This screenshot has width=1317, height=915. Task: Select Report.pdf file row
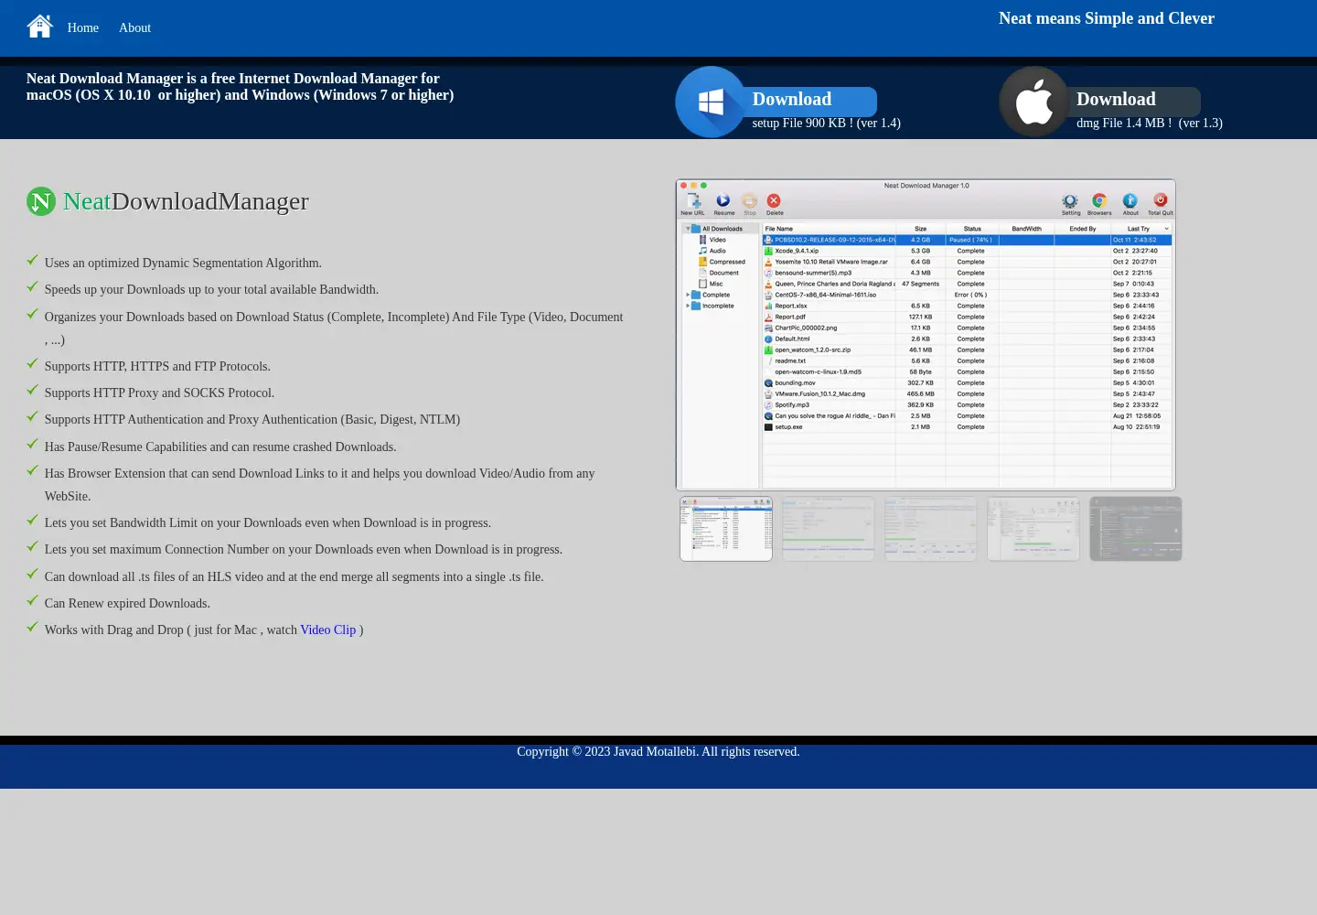tap(968, 317)
